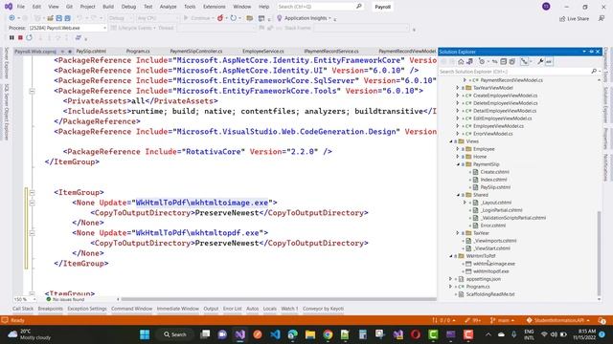Viewport: 613px width, 344px height.
Task: Toggle Preview Selected Items icon
Action: point(549,61)
